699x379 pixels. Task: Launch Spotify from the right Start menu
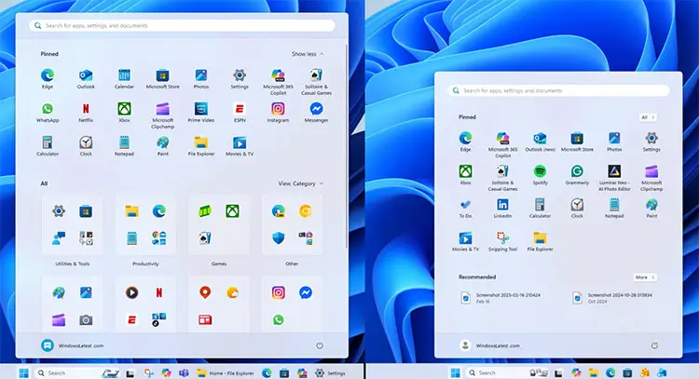tap(540, 174)
